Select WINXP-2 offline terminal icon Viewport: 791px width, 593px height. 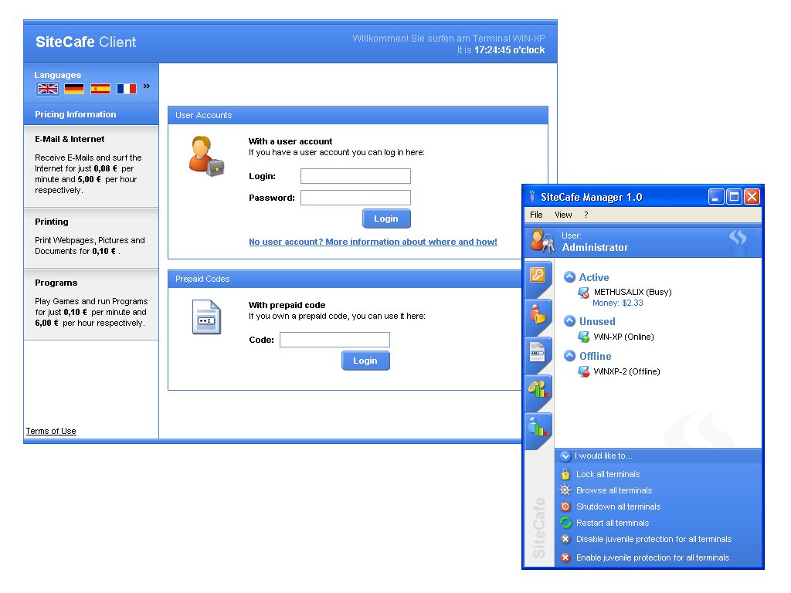[584, 371]
